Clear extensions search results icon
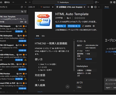116x95 pixels. tap(22, 11)
